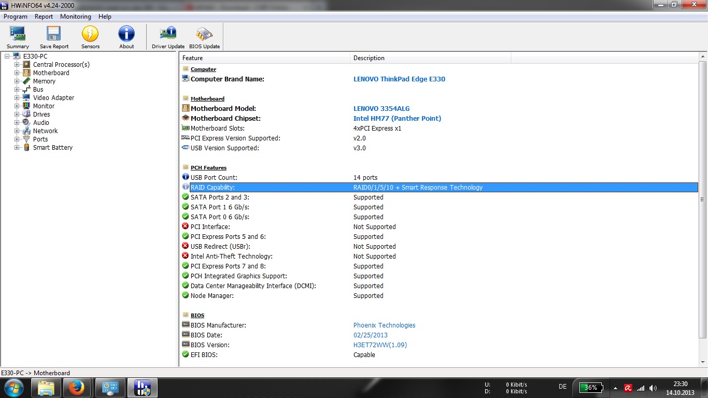Image resolution: width=708 pixels, height=398 pixels.
Task: Expand the Network tree node
Action: click(17, 131)
